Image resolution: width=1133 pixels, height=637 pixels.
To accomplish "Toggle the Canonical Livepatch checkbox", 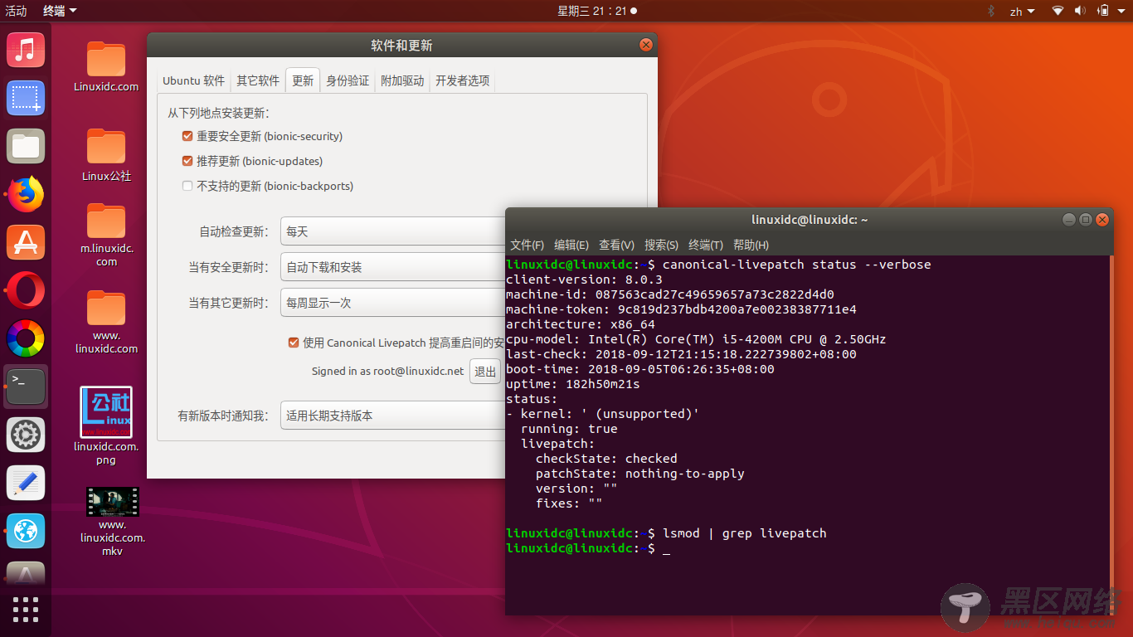I will point(294,343).
